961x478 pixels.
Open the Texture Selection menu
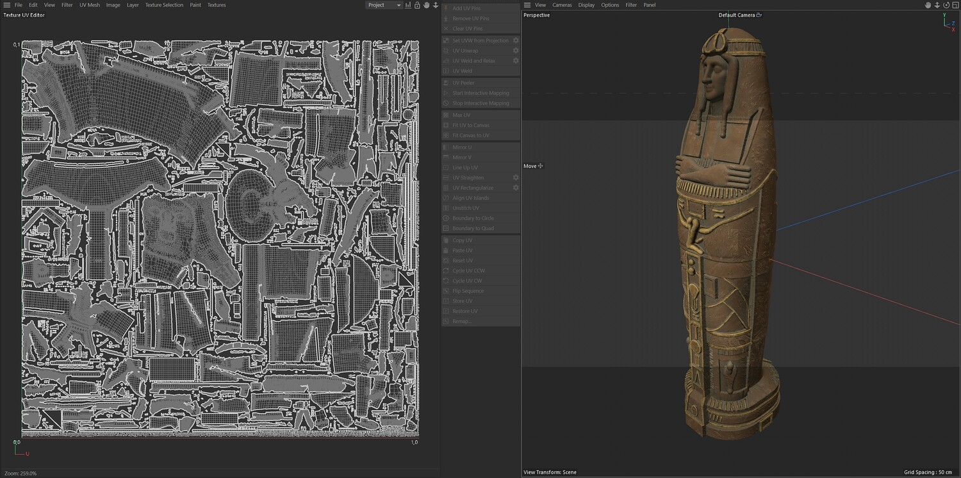(x=164, y=5)
